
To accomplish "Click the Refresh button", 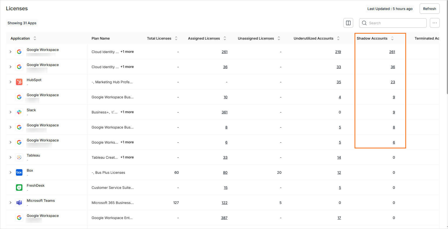I will tap(429, 9).
